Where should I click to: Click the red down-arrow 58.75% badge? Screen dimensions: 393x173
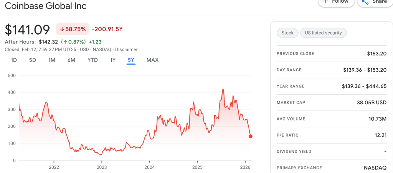[x=73, y=29]
